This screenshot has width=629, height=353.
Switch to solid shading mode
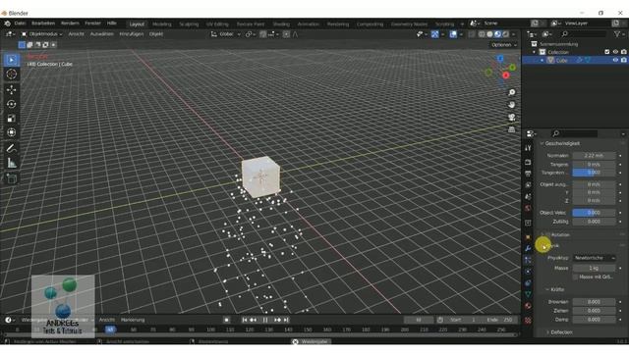click(489, 34)
